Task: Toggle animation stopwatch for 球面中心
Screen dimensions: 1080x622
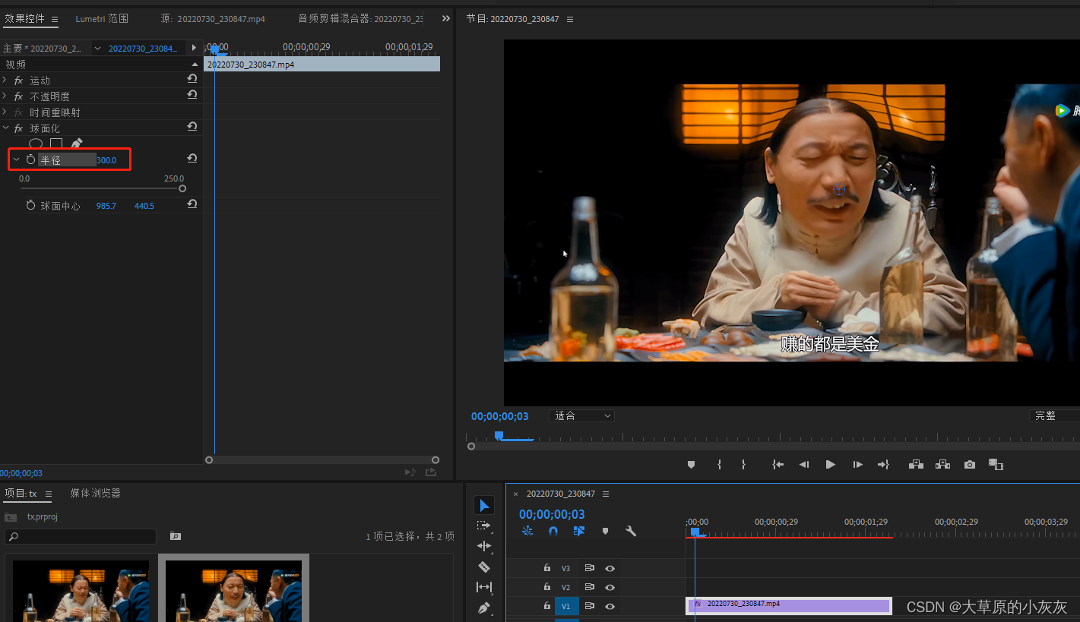Action: pos(31,206)
